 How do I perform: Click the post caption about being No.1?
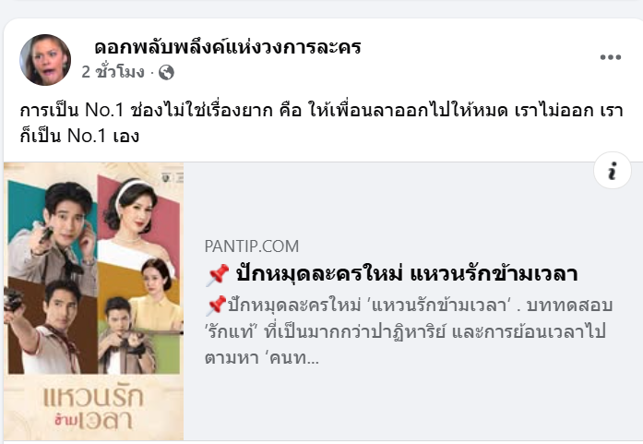pyautogui.click(x=321, y=123)
